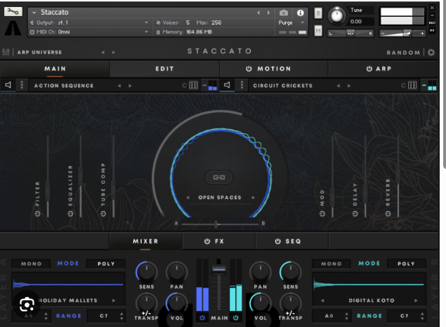This screenshot has height=327, width=446.
Task: Click the camera snapshot icon
Action: [x=283, y=13]
